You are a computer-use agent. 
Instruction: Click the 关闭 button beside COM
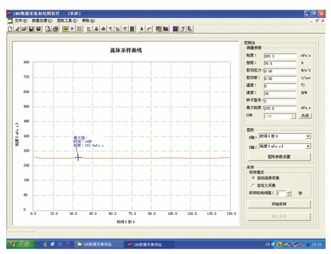[x=305, y=116]
